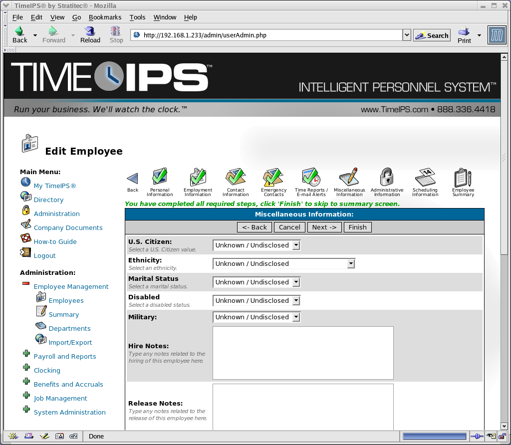
Task: Open the Navigator icon in status bar
Action: point(13,436)
